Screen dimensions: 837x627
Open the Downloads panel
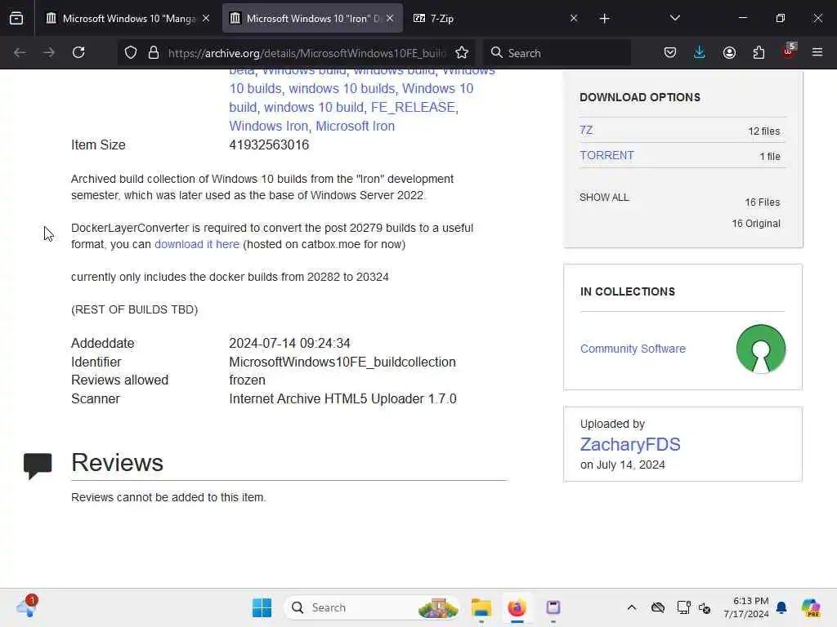(x=700, y=53)
